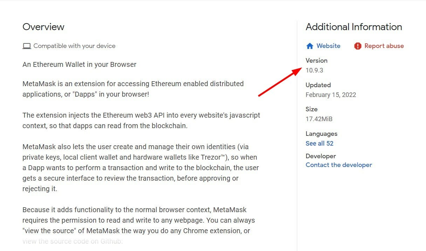Click the Updated date February 15, 2022
Image resolution: width=426 pixels, height=251 pixels.
pos(331,95)
